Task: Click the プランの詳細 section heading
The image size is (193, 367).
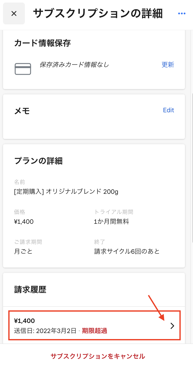Action: (x=38, y=161)
